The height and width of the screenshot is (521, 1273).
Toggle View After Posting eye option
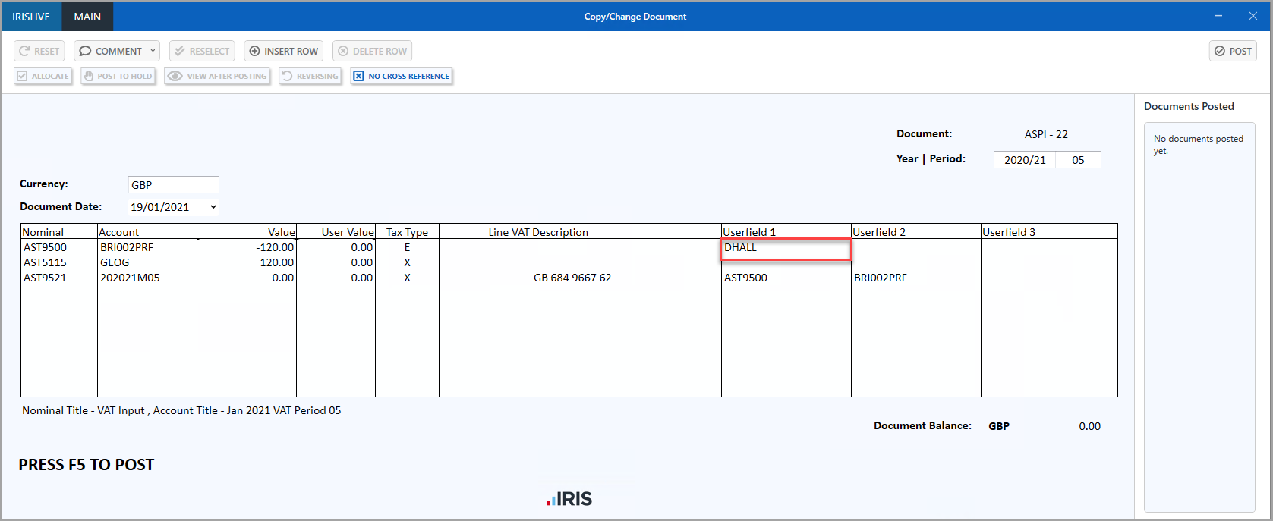point(218,76)
